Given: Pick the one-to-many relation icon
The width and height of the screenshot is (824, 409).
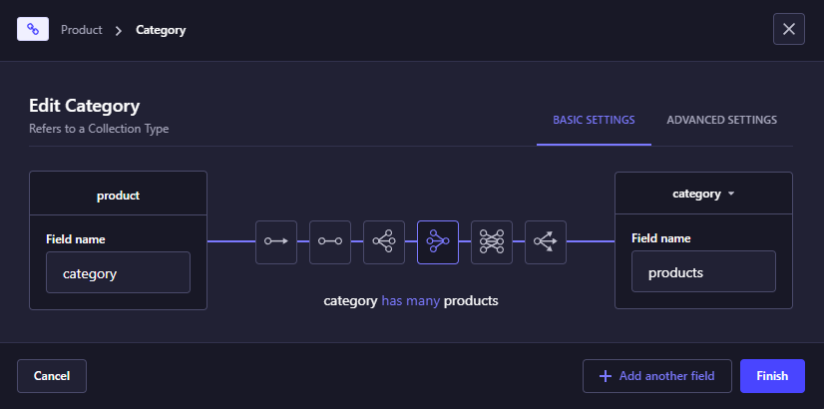Looking at the screenshot, I should pyautogui.click(x=384, y=241).
